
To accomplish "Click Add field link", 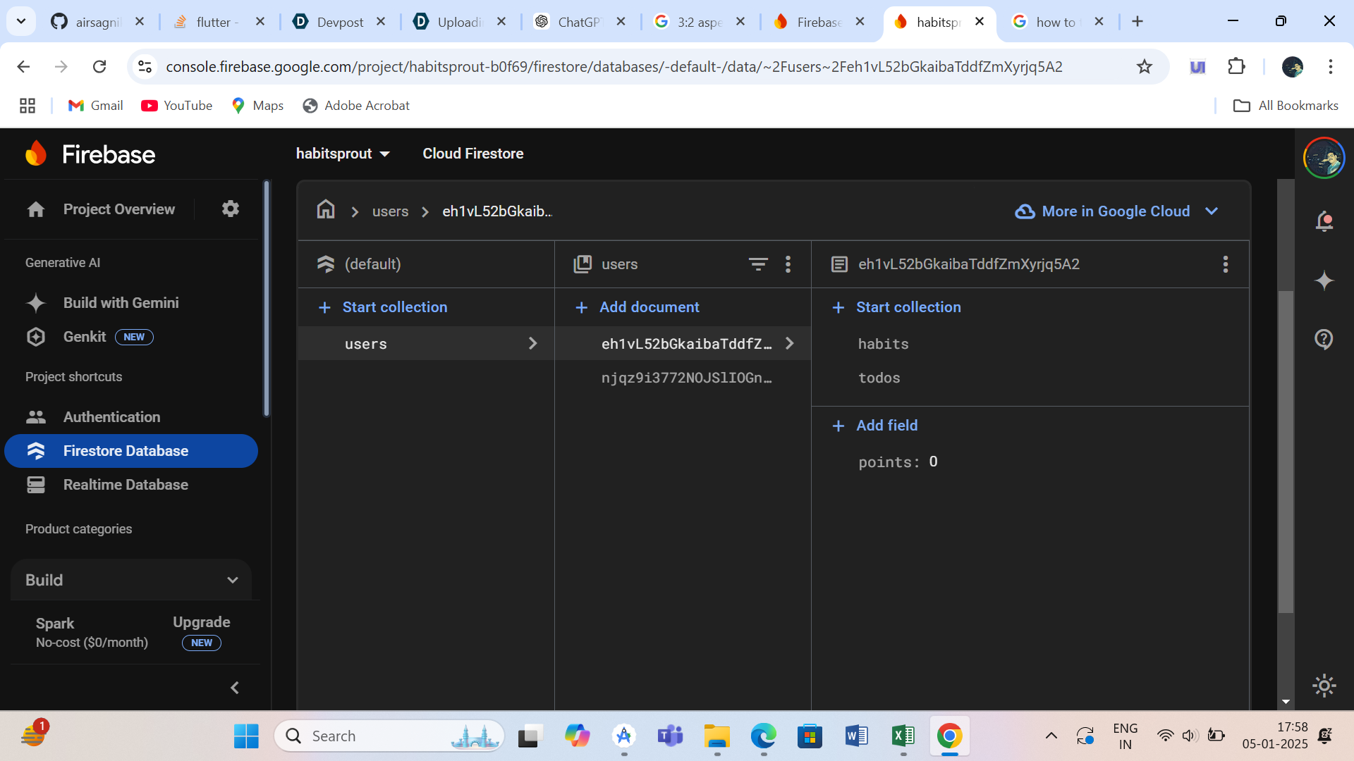I will [x=886, y=426].
